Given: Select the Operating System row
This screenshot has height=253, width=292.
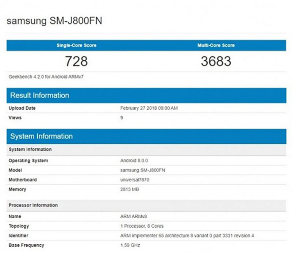Looking at the screenshot, I should (x=28, y=161).
